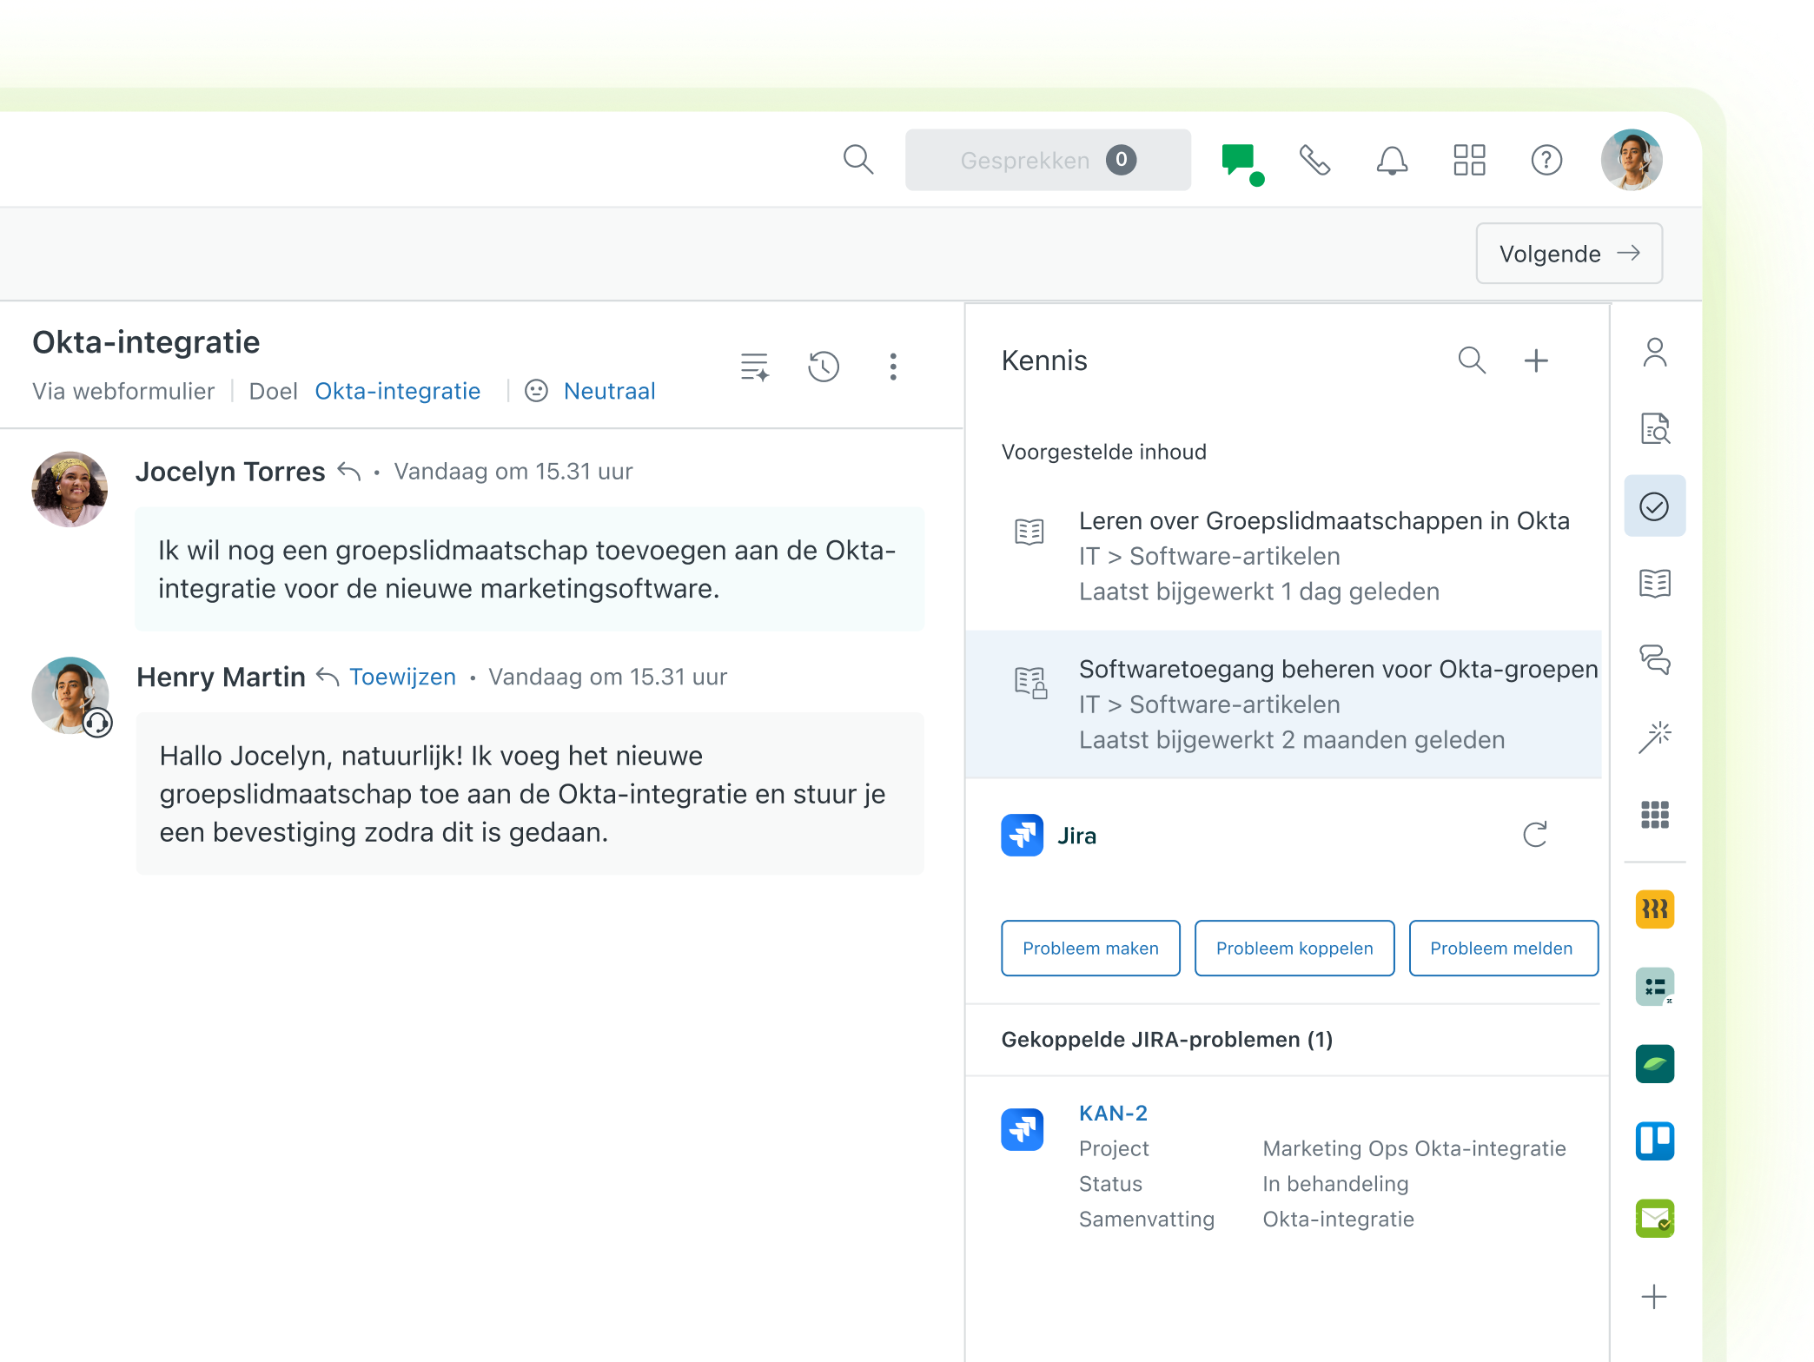The image size is (1814, 1362).
Task: Open the AI conversation summary icon
Action: (x=754, y=367)
